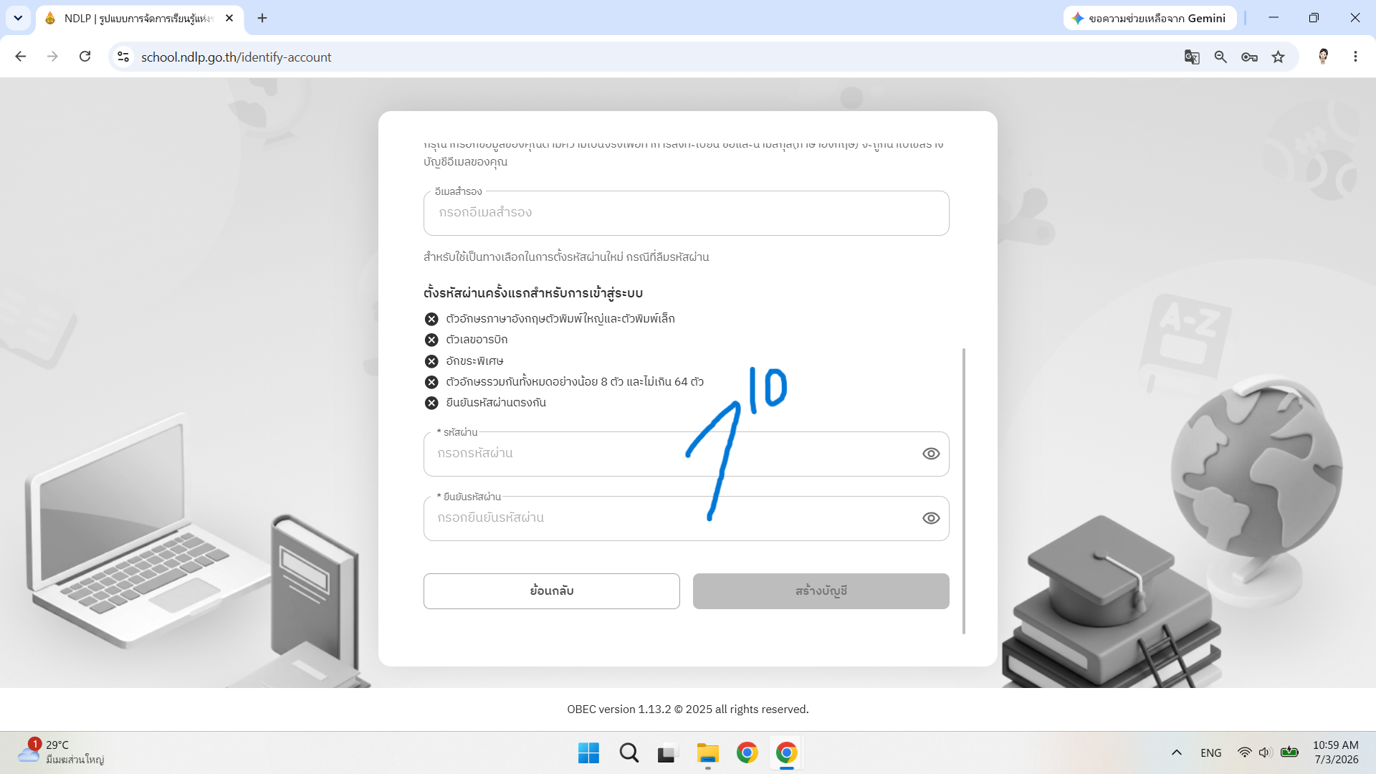Show password in the ยืนยันรหัสผ่าน field
The height and width of the screenshot is (774, 1376).
pyautogui.click(x=931, y=518)
